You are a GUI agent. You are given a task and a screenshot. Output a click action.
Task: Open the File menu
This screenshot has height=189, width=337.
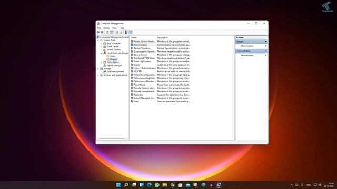click(99, 28)
